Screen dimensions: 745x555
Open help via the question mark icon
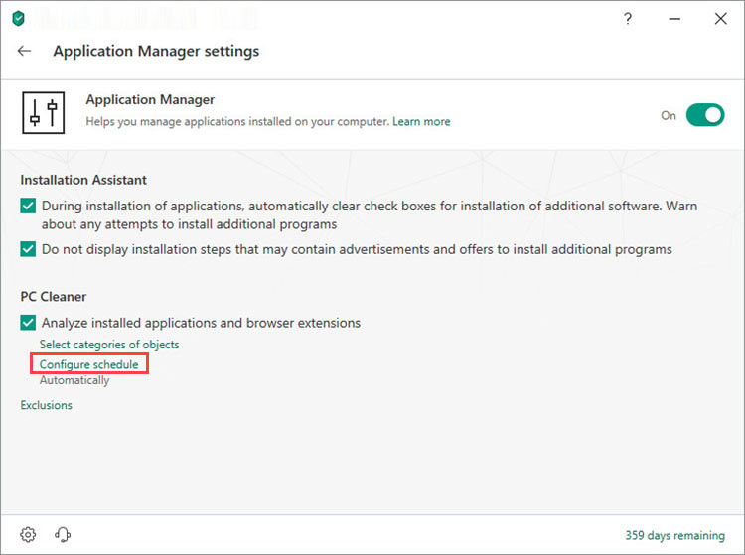pos(628,19)
